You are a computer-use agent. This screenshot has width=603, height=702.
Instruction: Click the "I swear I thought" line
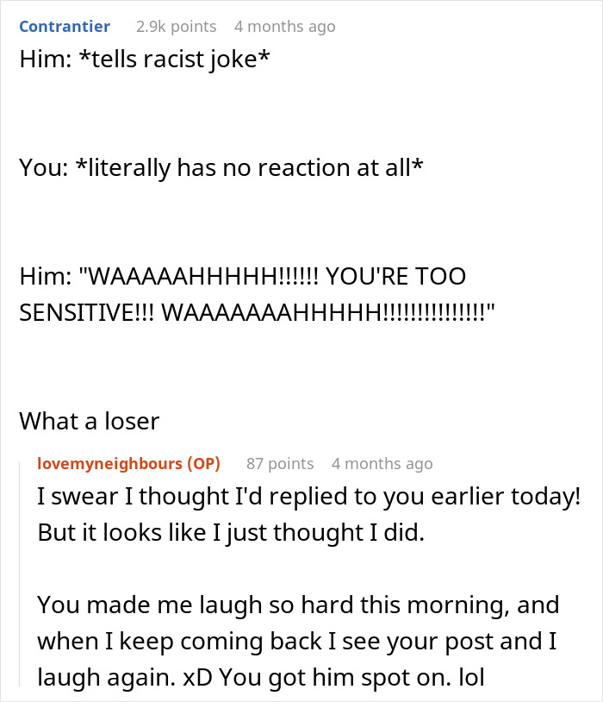click(x=308, y=498)
